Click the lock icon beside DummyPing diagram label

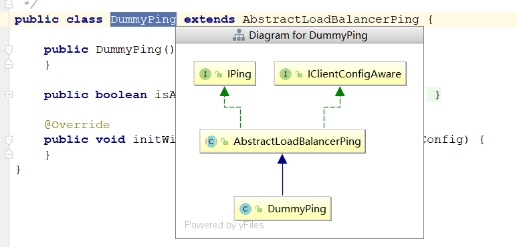[259, 209]
